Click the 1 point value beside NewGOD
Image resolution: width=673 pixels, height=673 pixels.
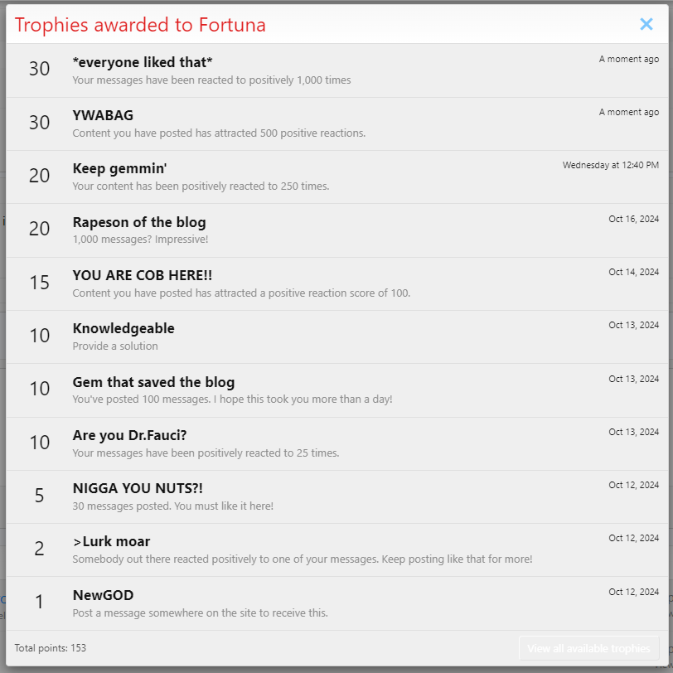click(40, 602)
